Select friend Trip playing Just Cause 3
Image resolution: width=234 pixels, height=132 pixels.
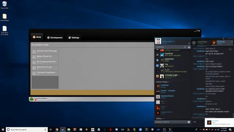[x=173, y=65]
